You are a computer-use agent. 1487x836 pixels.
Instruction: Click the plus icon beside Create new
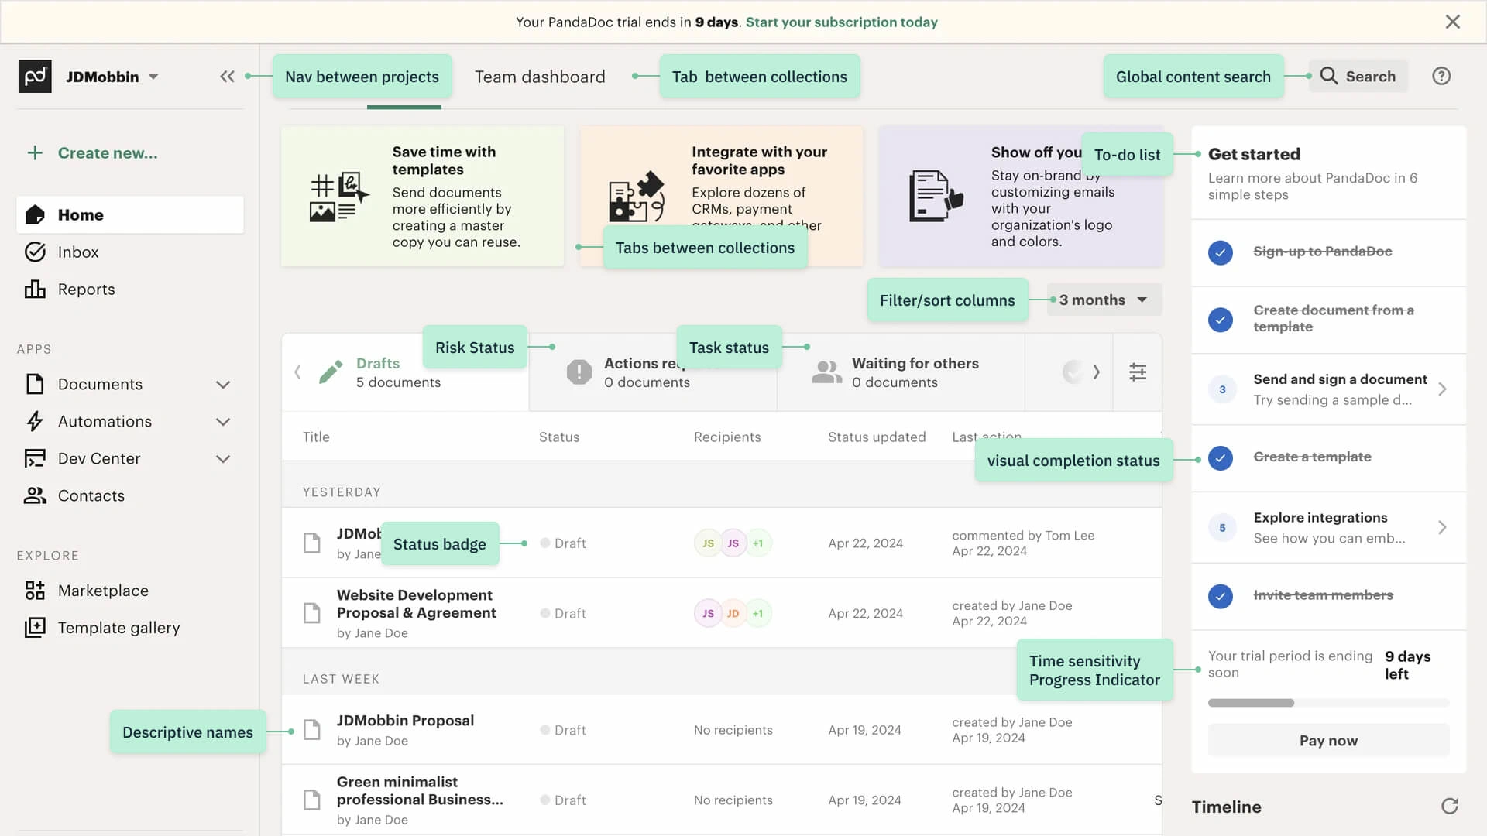tap(35, 153)
